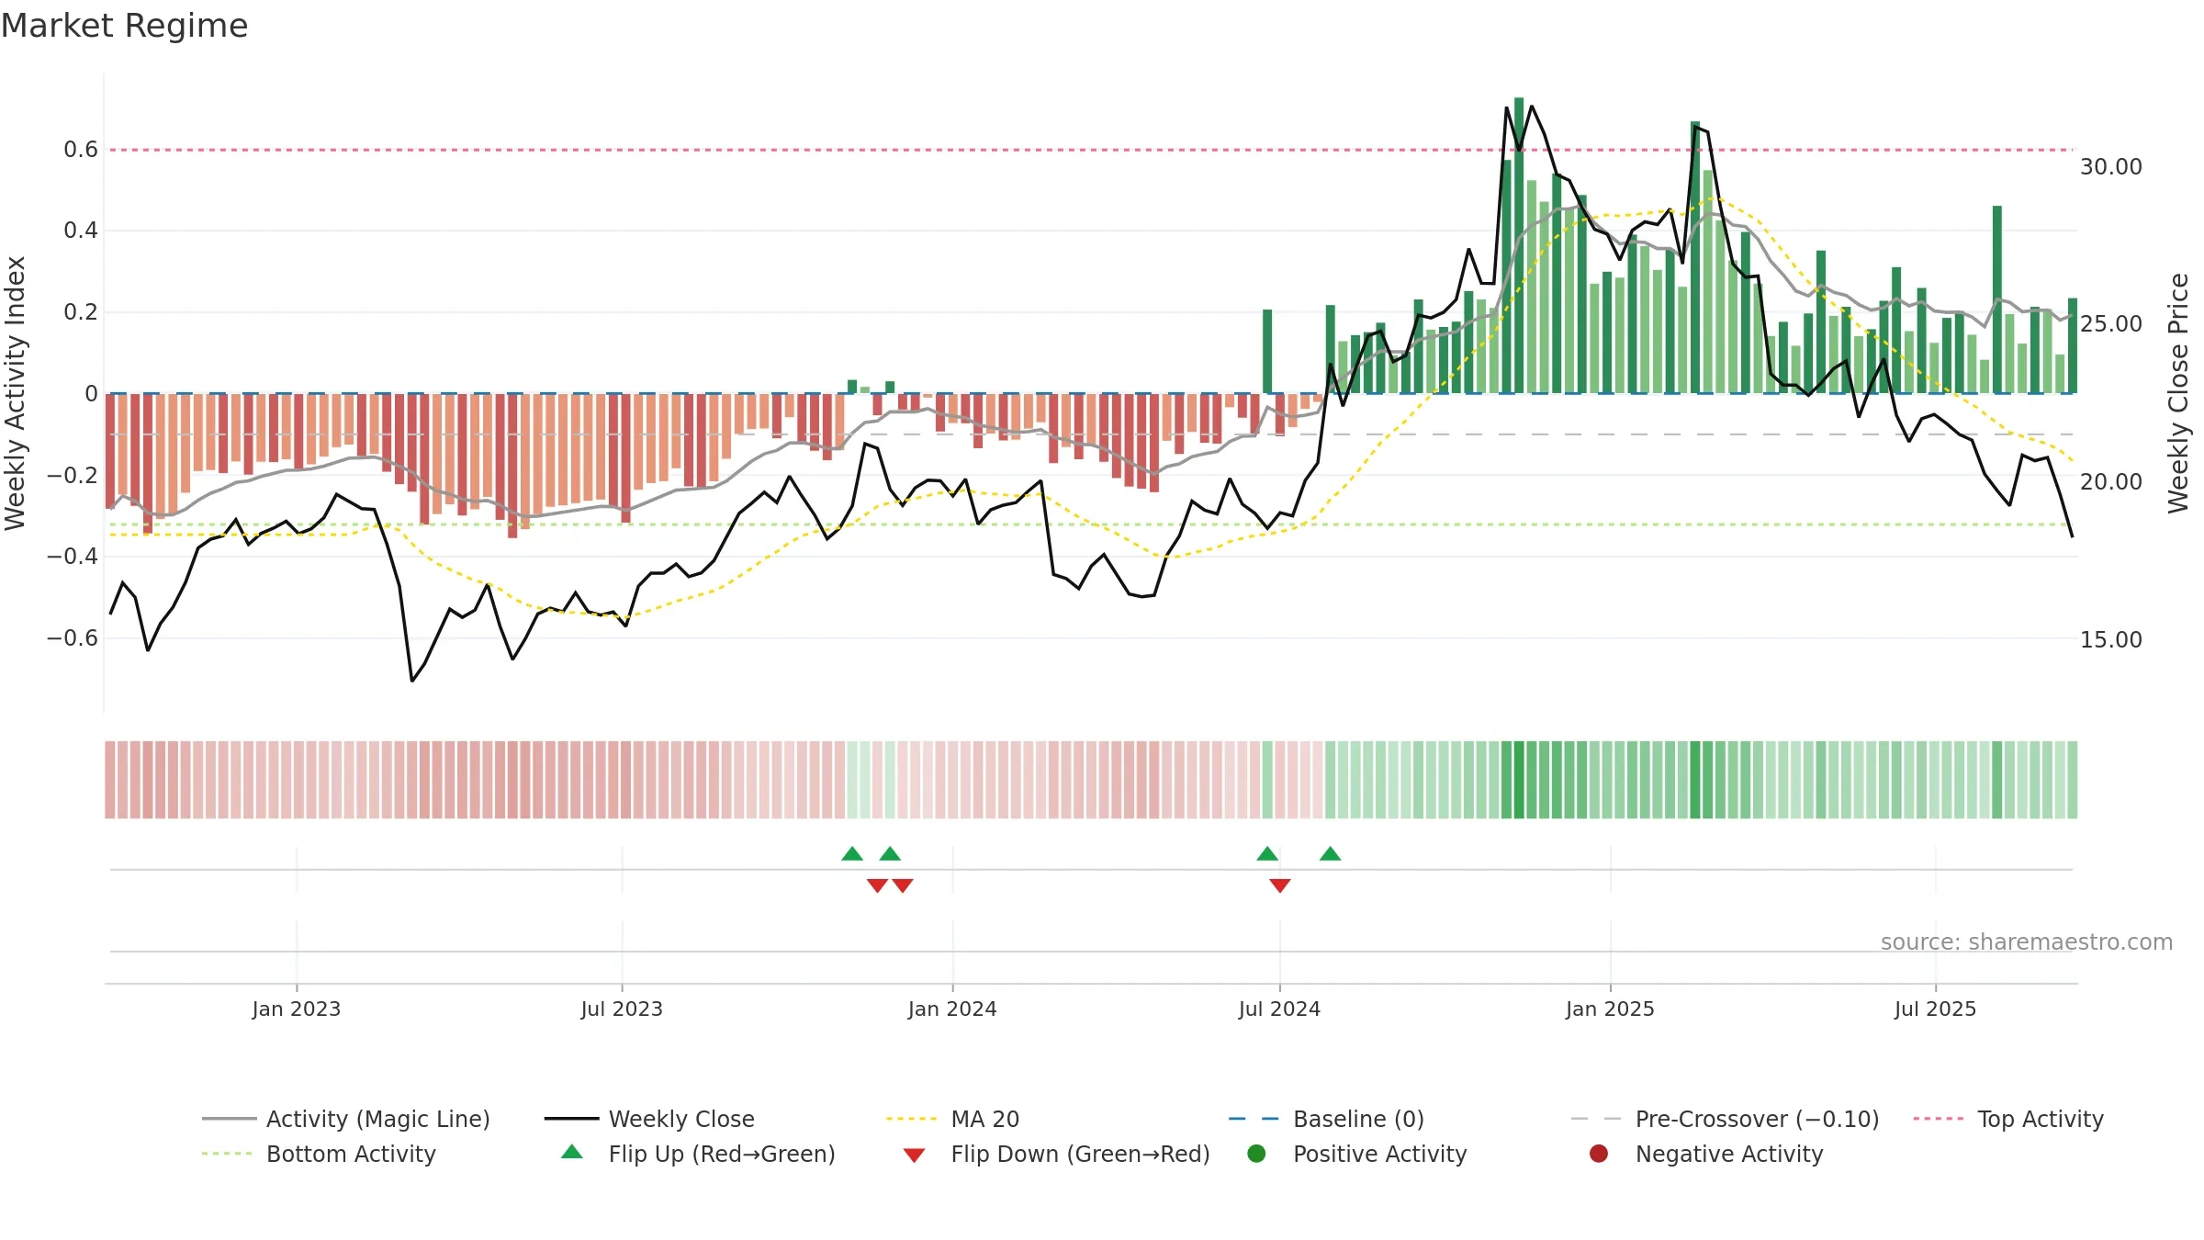Toggle MA 20 legend entry

click(952, 1119)
